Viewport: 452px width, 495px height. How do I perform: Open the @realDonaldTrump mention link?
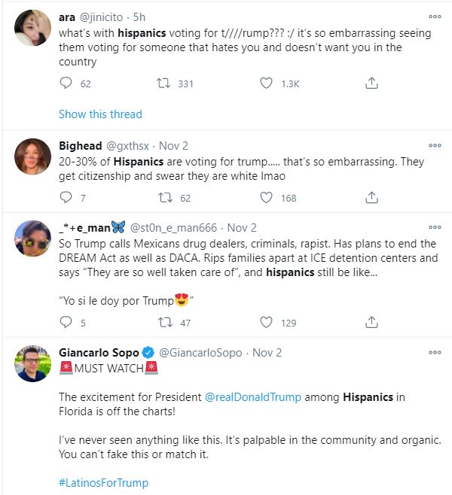point(253,397)
